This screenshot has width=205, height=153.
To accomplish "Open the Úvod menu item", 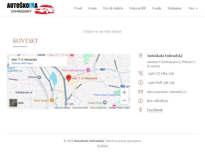I will (x=78, y=8).
